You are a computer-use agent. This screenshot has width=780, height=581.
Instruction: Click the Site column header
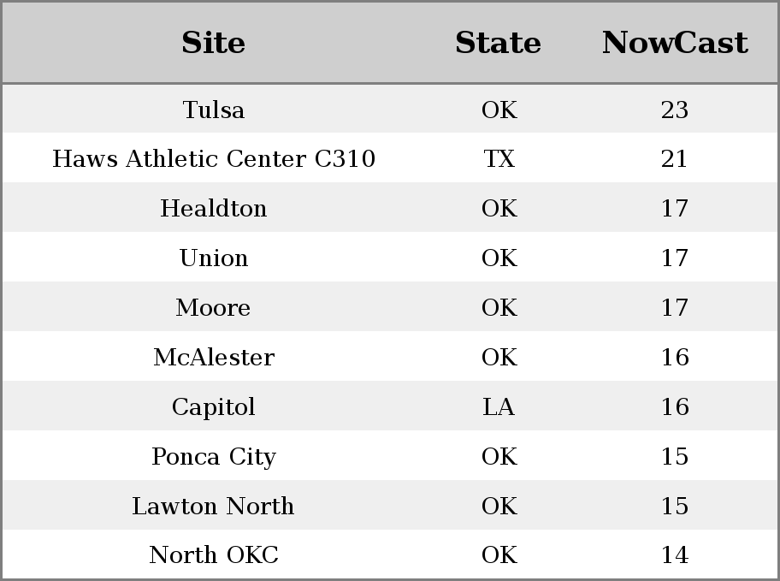214,42
